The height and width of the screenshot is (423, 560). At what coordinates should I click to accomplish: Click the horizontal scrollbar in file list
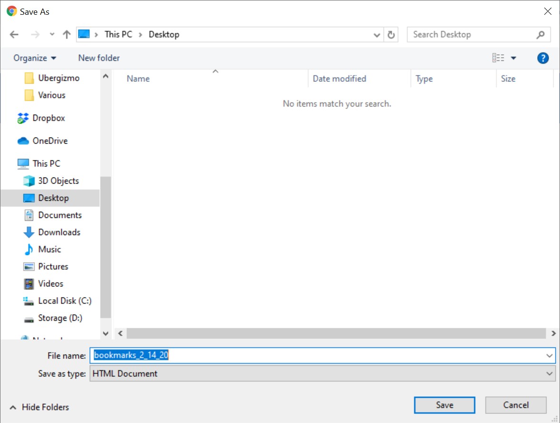[336, 333]
